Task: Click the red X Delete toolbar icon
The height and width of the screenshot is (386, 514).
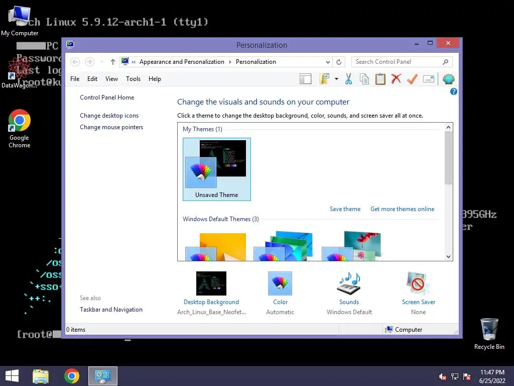Action: [397, 79]
